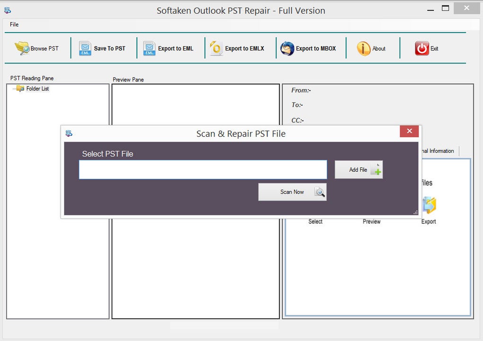Click the To:- header label

297,105
